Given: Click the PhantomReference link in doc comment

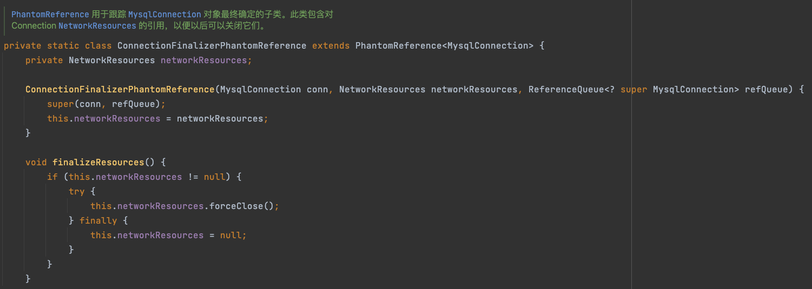Looking at the screenshot, I should [x=50, y=15].
